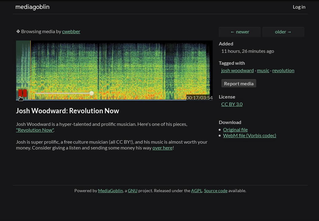Open the CC BY 3.0 license link
The width and height of the screenshot is (319, 221).
[x=232, y=104]
